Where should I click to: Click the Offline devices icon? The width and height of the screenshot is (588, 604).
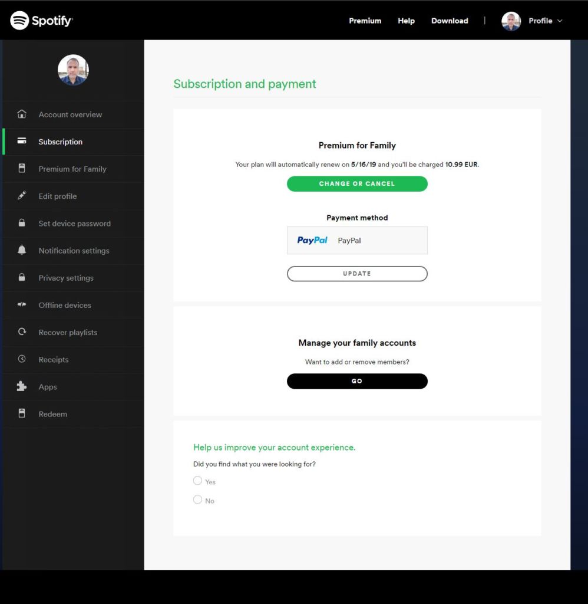(x=22, y=304)
